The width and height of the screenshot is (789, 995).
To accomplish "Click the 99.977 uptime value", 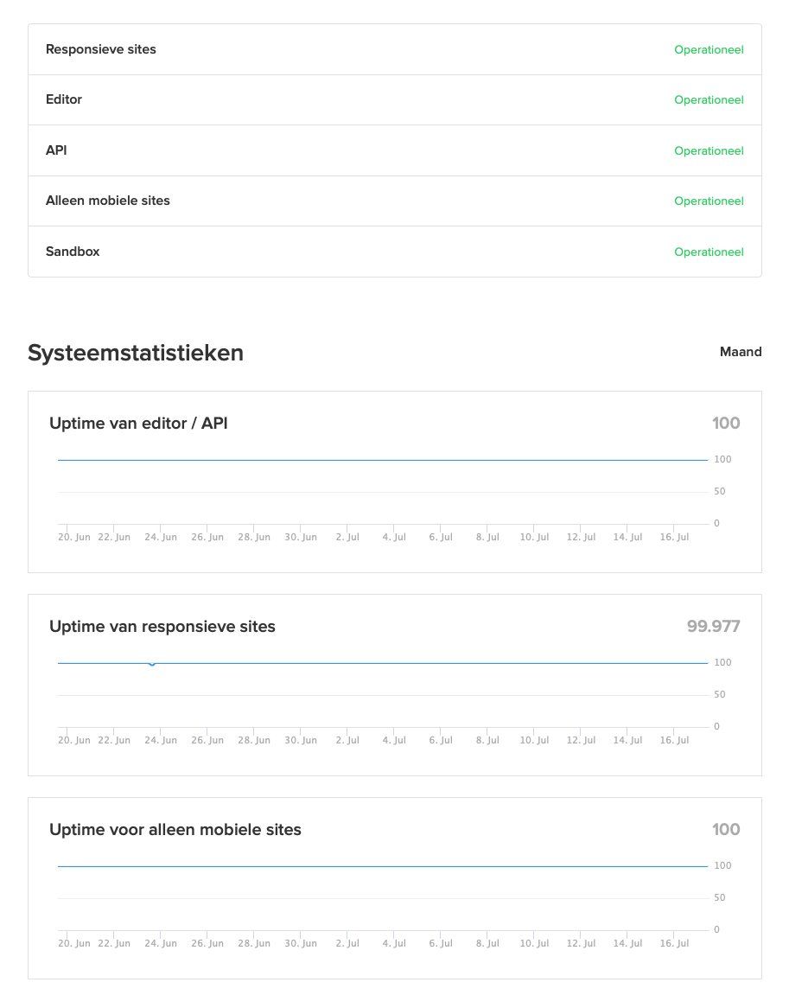I will coord(713,627).
